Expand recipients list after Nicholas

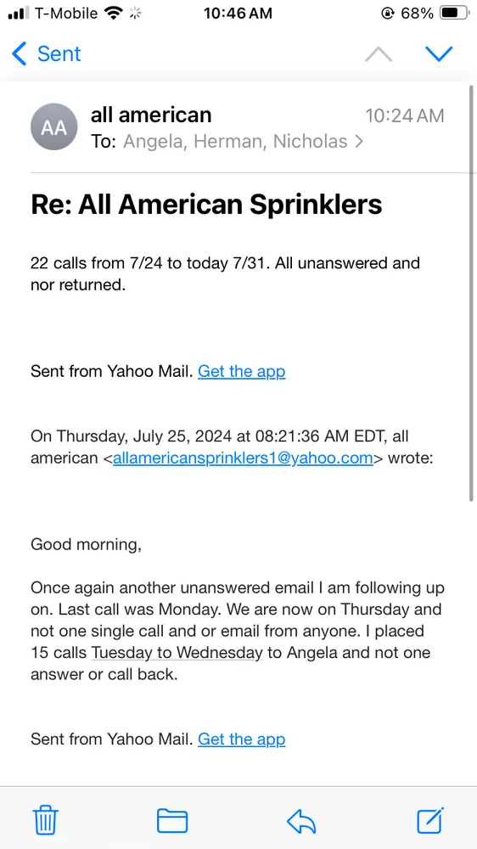[x=358, y=142]
